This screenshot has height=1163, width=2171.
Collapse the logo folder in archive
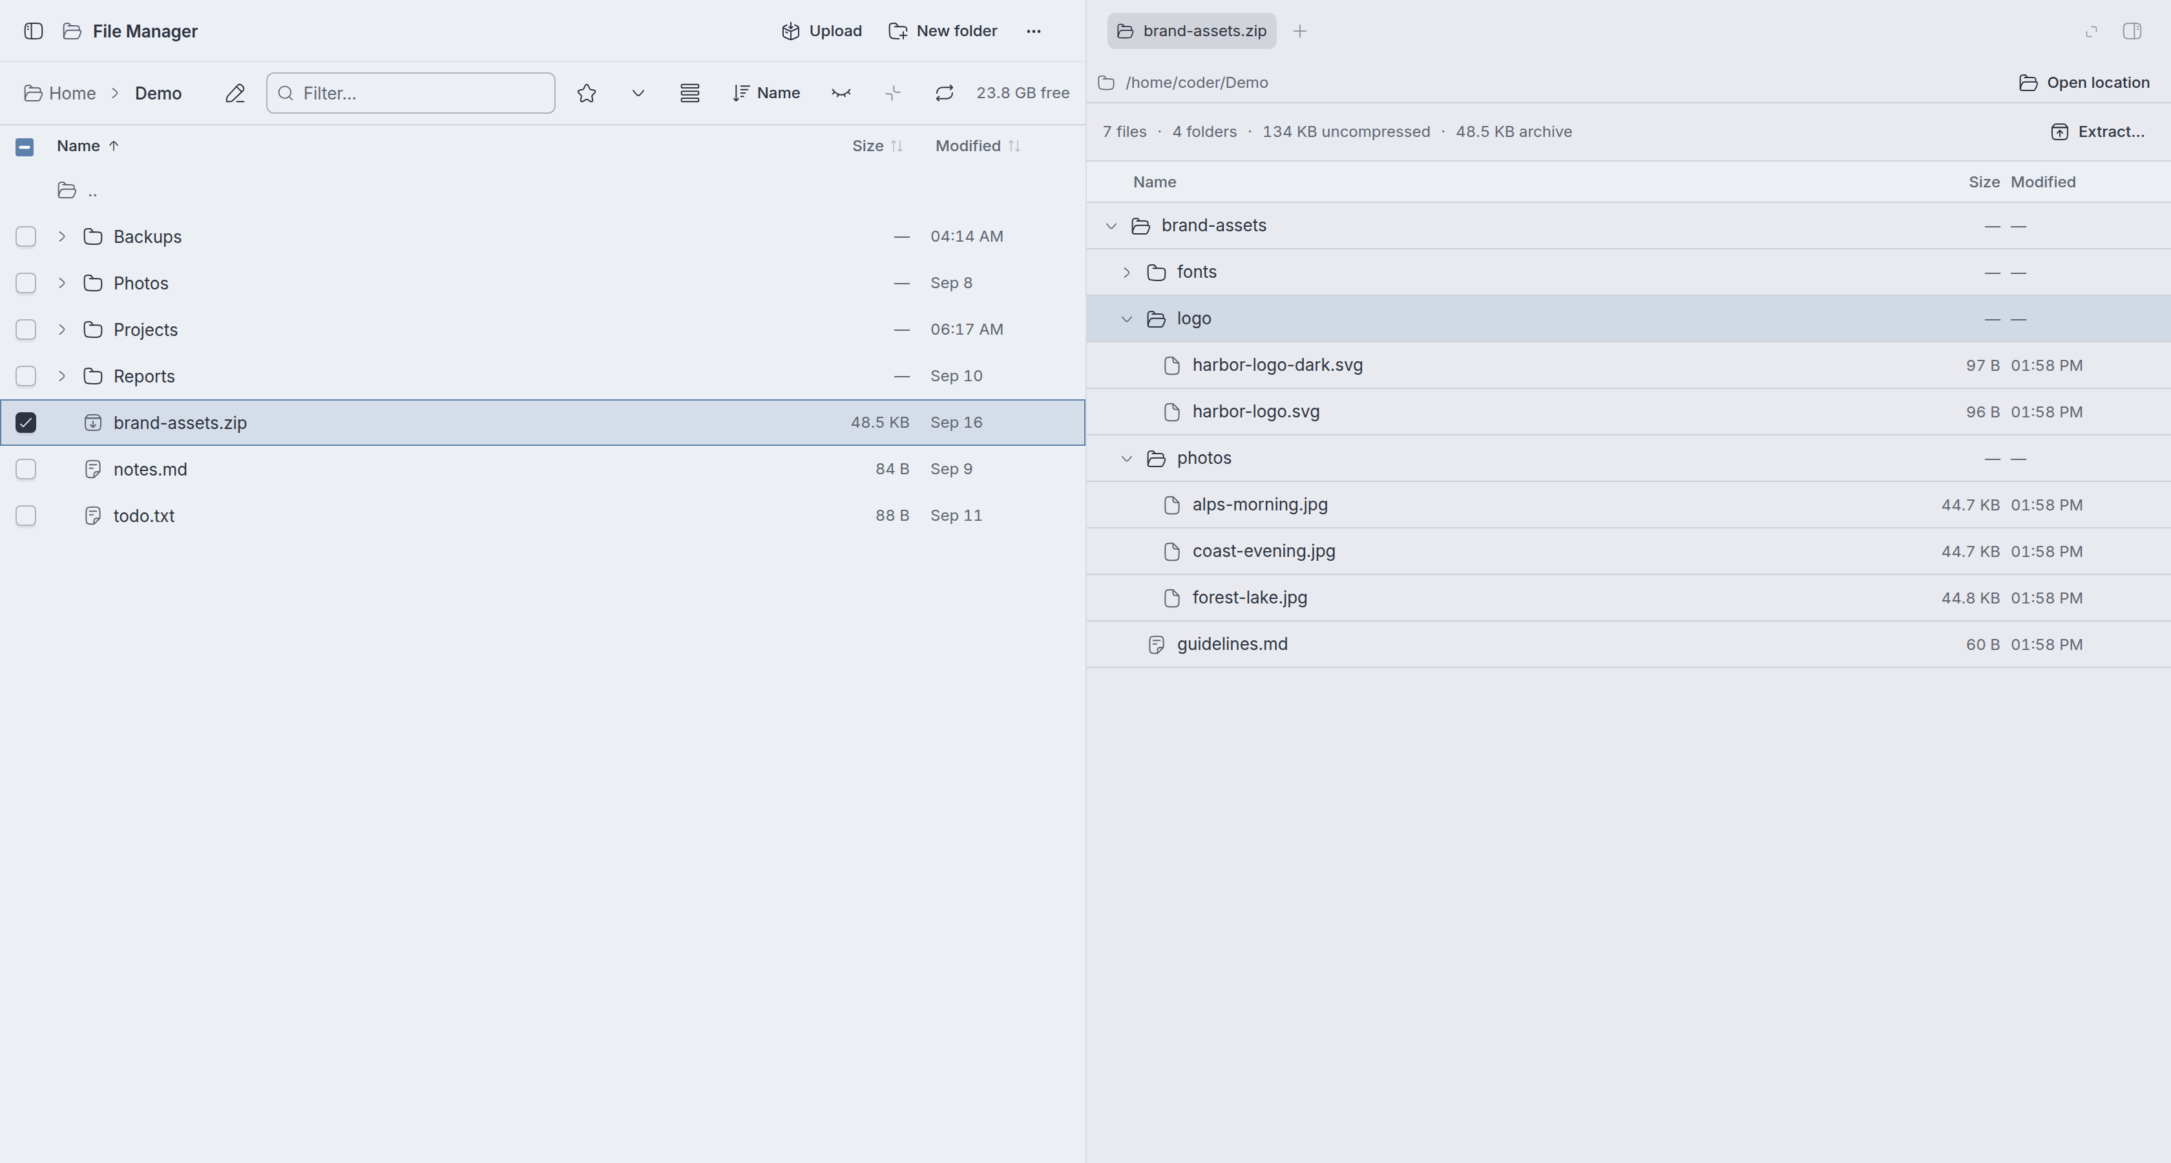[1127, 319]
